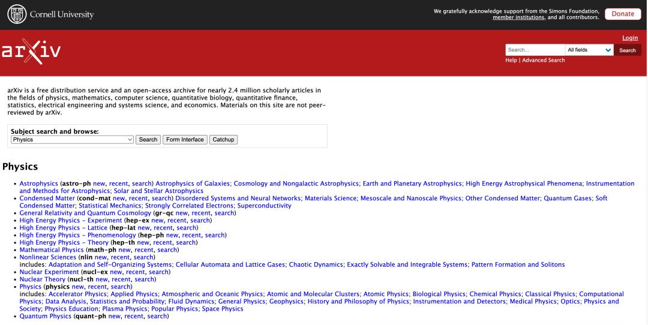648x325 pixels.
Task: Open Space Physics link
Action: 223,309
